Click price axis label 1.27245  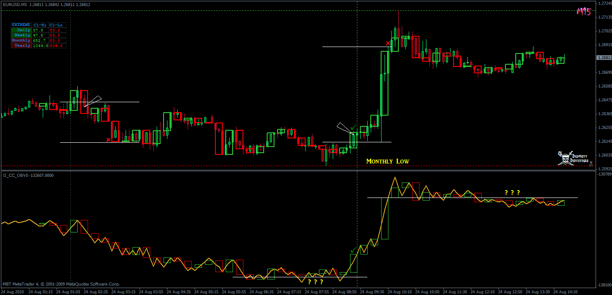(x=605, y=3)
